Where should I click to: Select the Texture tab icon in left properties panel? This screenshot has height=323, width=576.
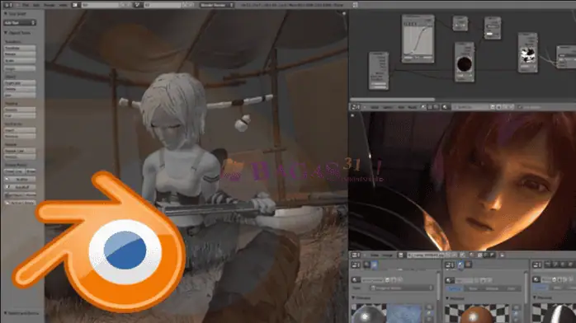(x=374, y=264)
